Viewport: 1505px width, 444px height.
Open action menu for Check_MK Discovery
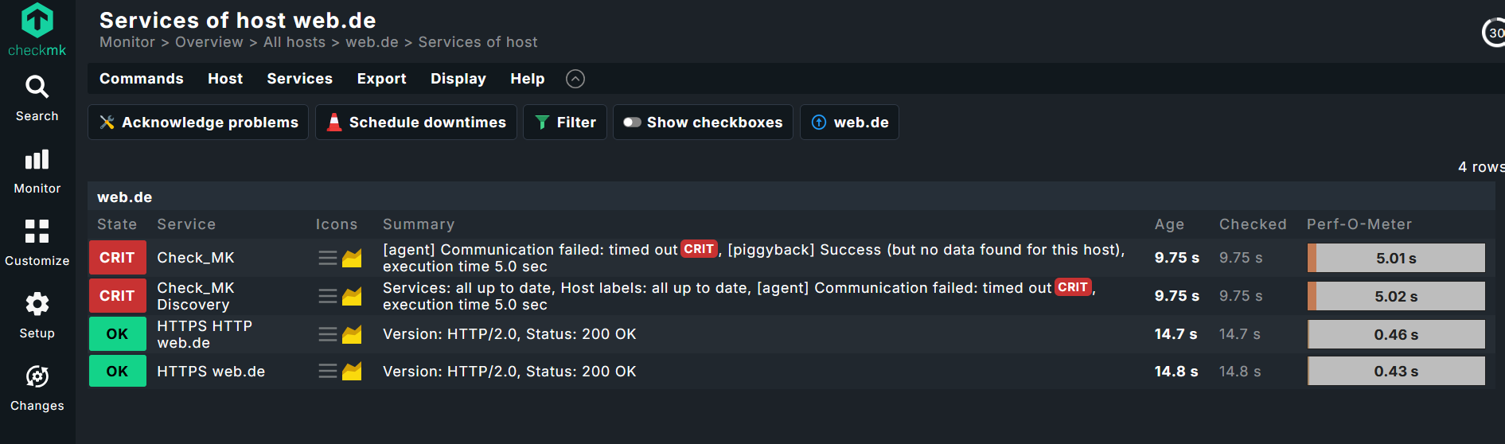(327, 296)
